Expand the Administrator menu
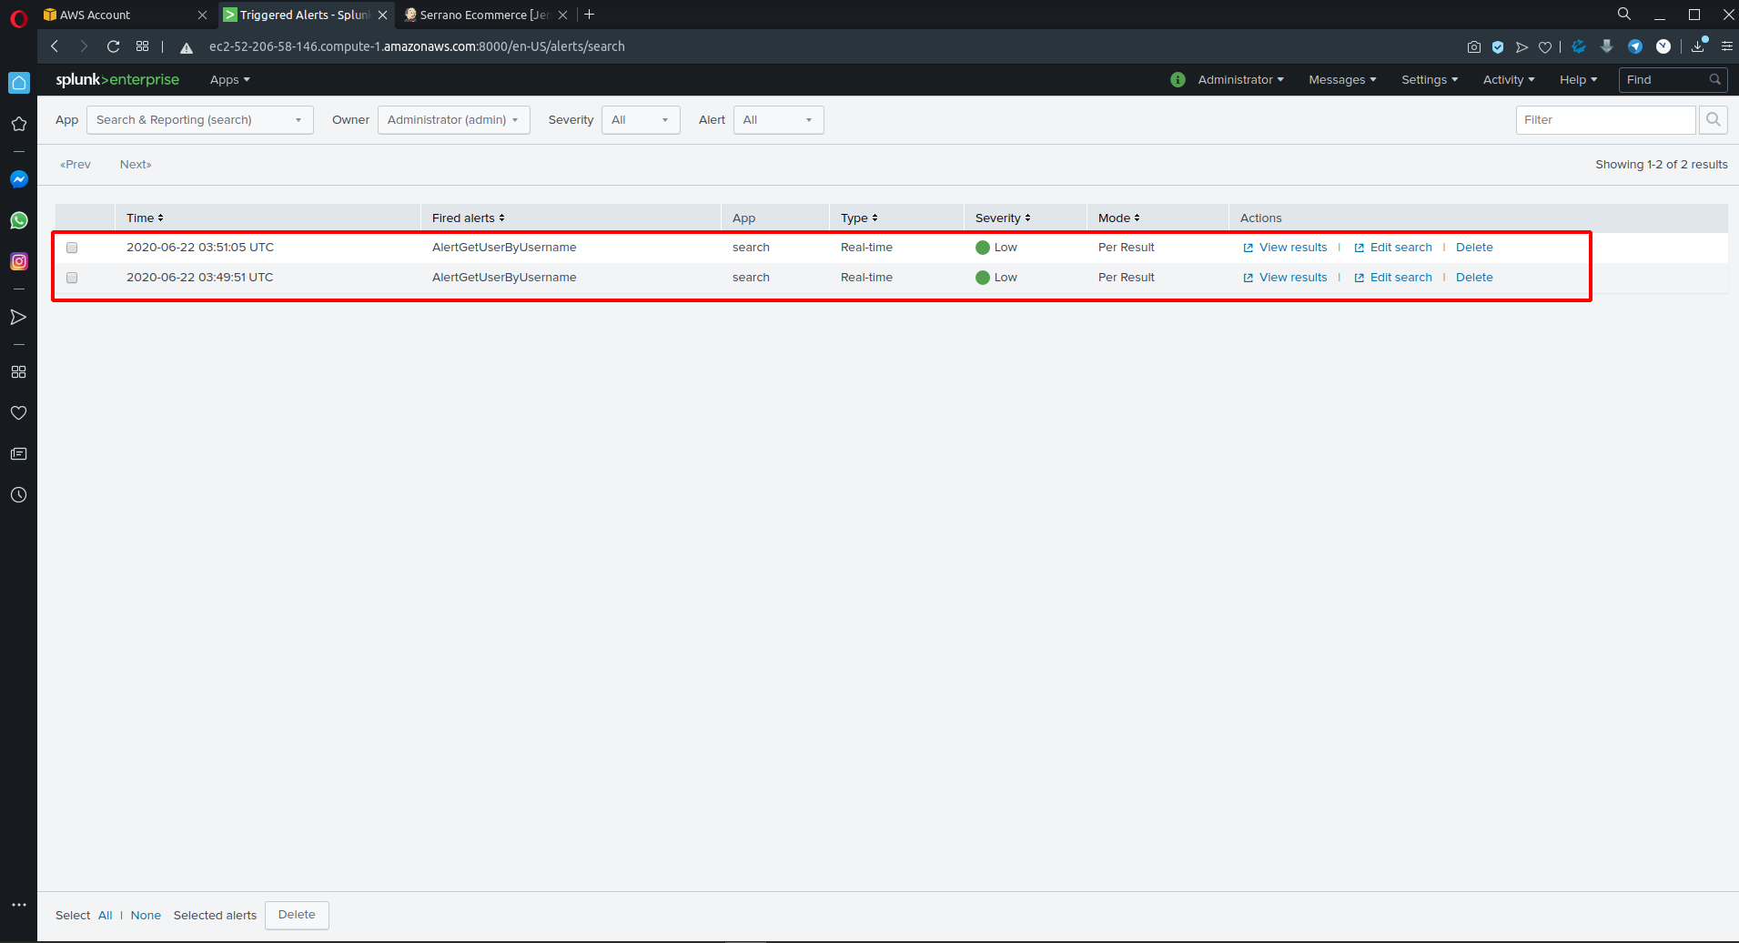The image size is (1739, 943). coord(1241,80)
